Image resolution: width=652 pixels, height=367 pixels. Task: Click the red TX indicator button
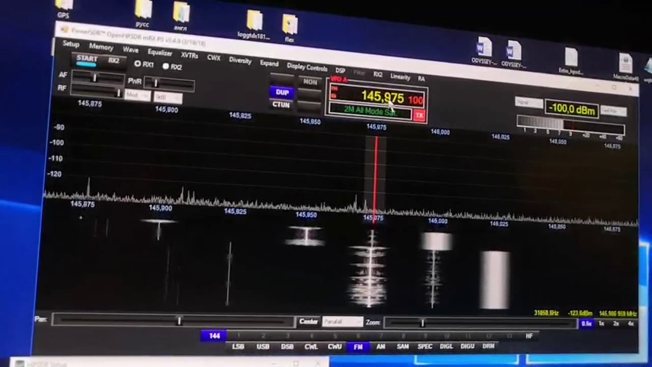tap(419, 116)
